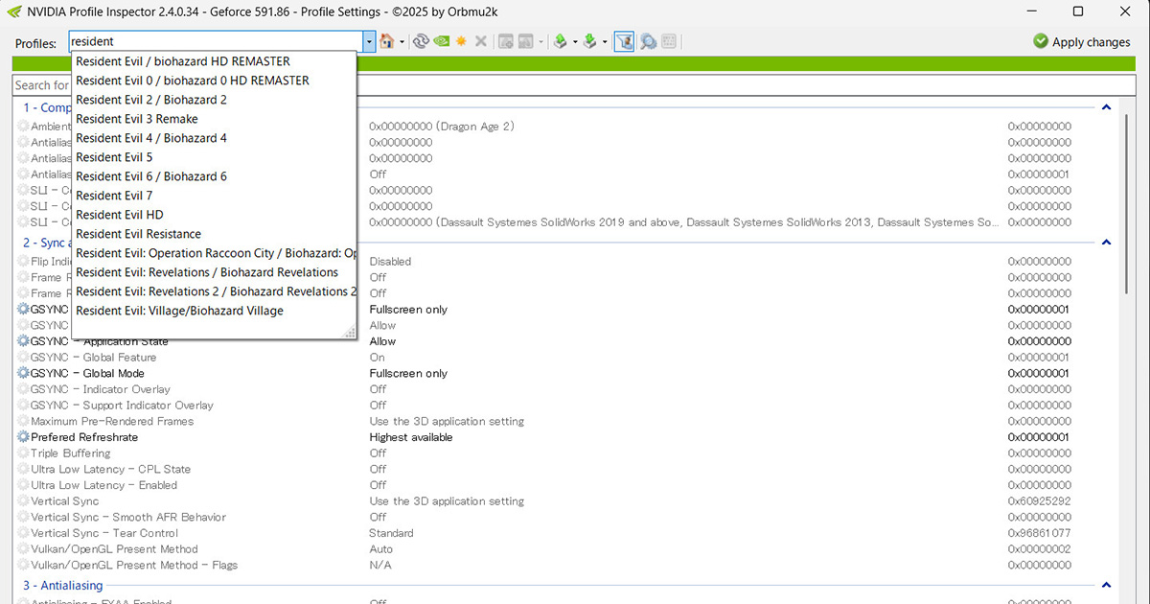The width and height of the screenshot is (1150, 604).
Task: Click the gear icon beside GSYNC Global Mode
Action: (23, 373)
